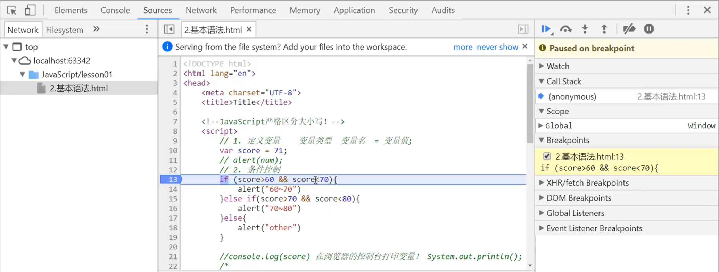Click the localhost:63342 cloud icon
This screenshot has width=719, height=272.
tap(25, 61)
